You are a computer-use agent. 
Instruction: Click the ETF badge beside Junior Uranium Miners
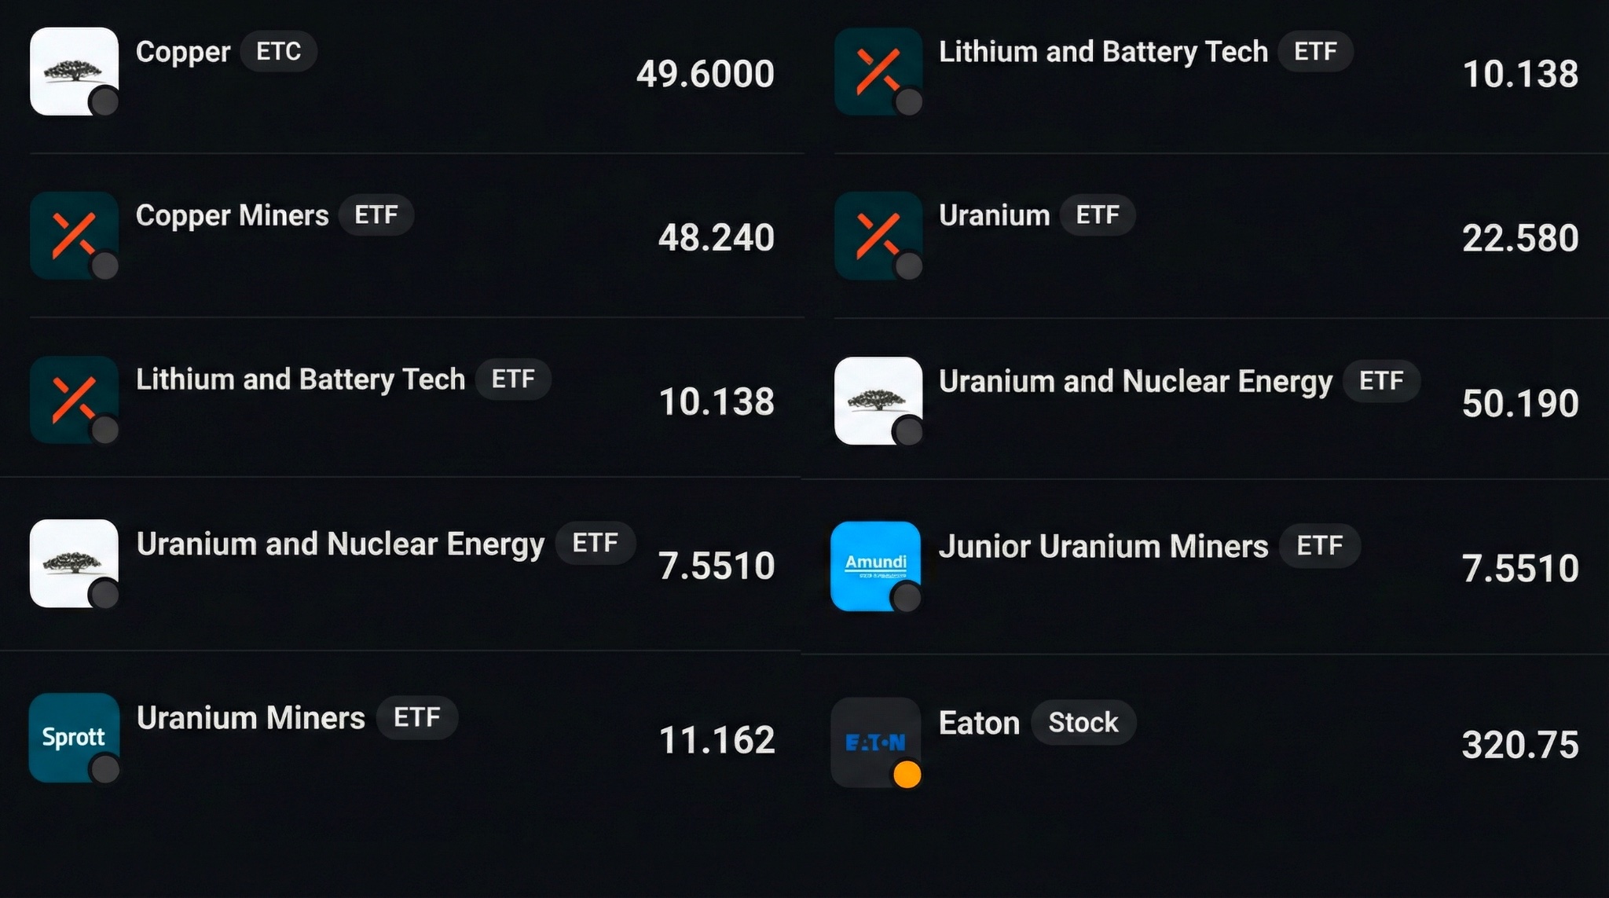(x=1319, y=546)
